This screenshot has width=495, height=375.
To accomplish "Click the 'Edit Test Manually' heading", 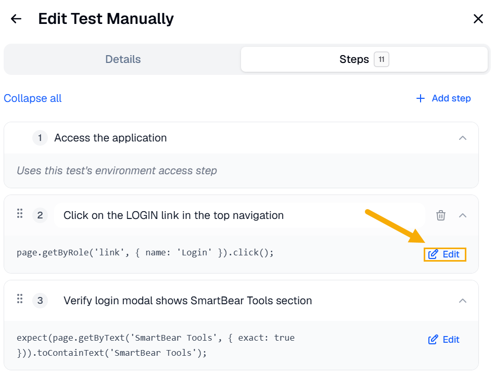I will click(106, 19).
